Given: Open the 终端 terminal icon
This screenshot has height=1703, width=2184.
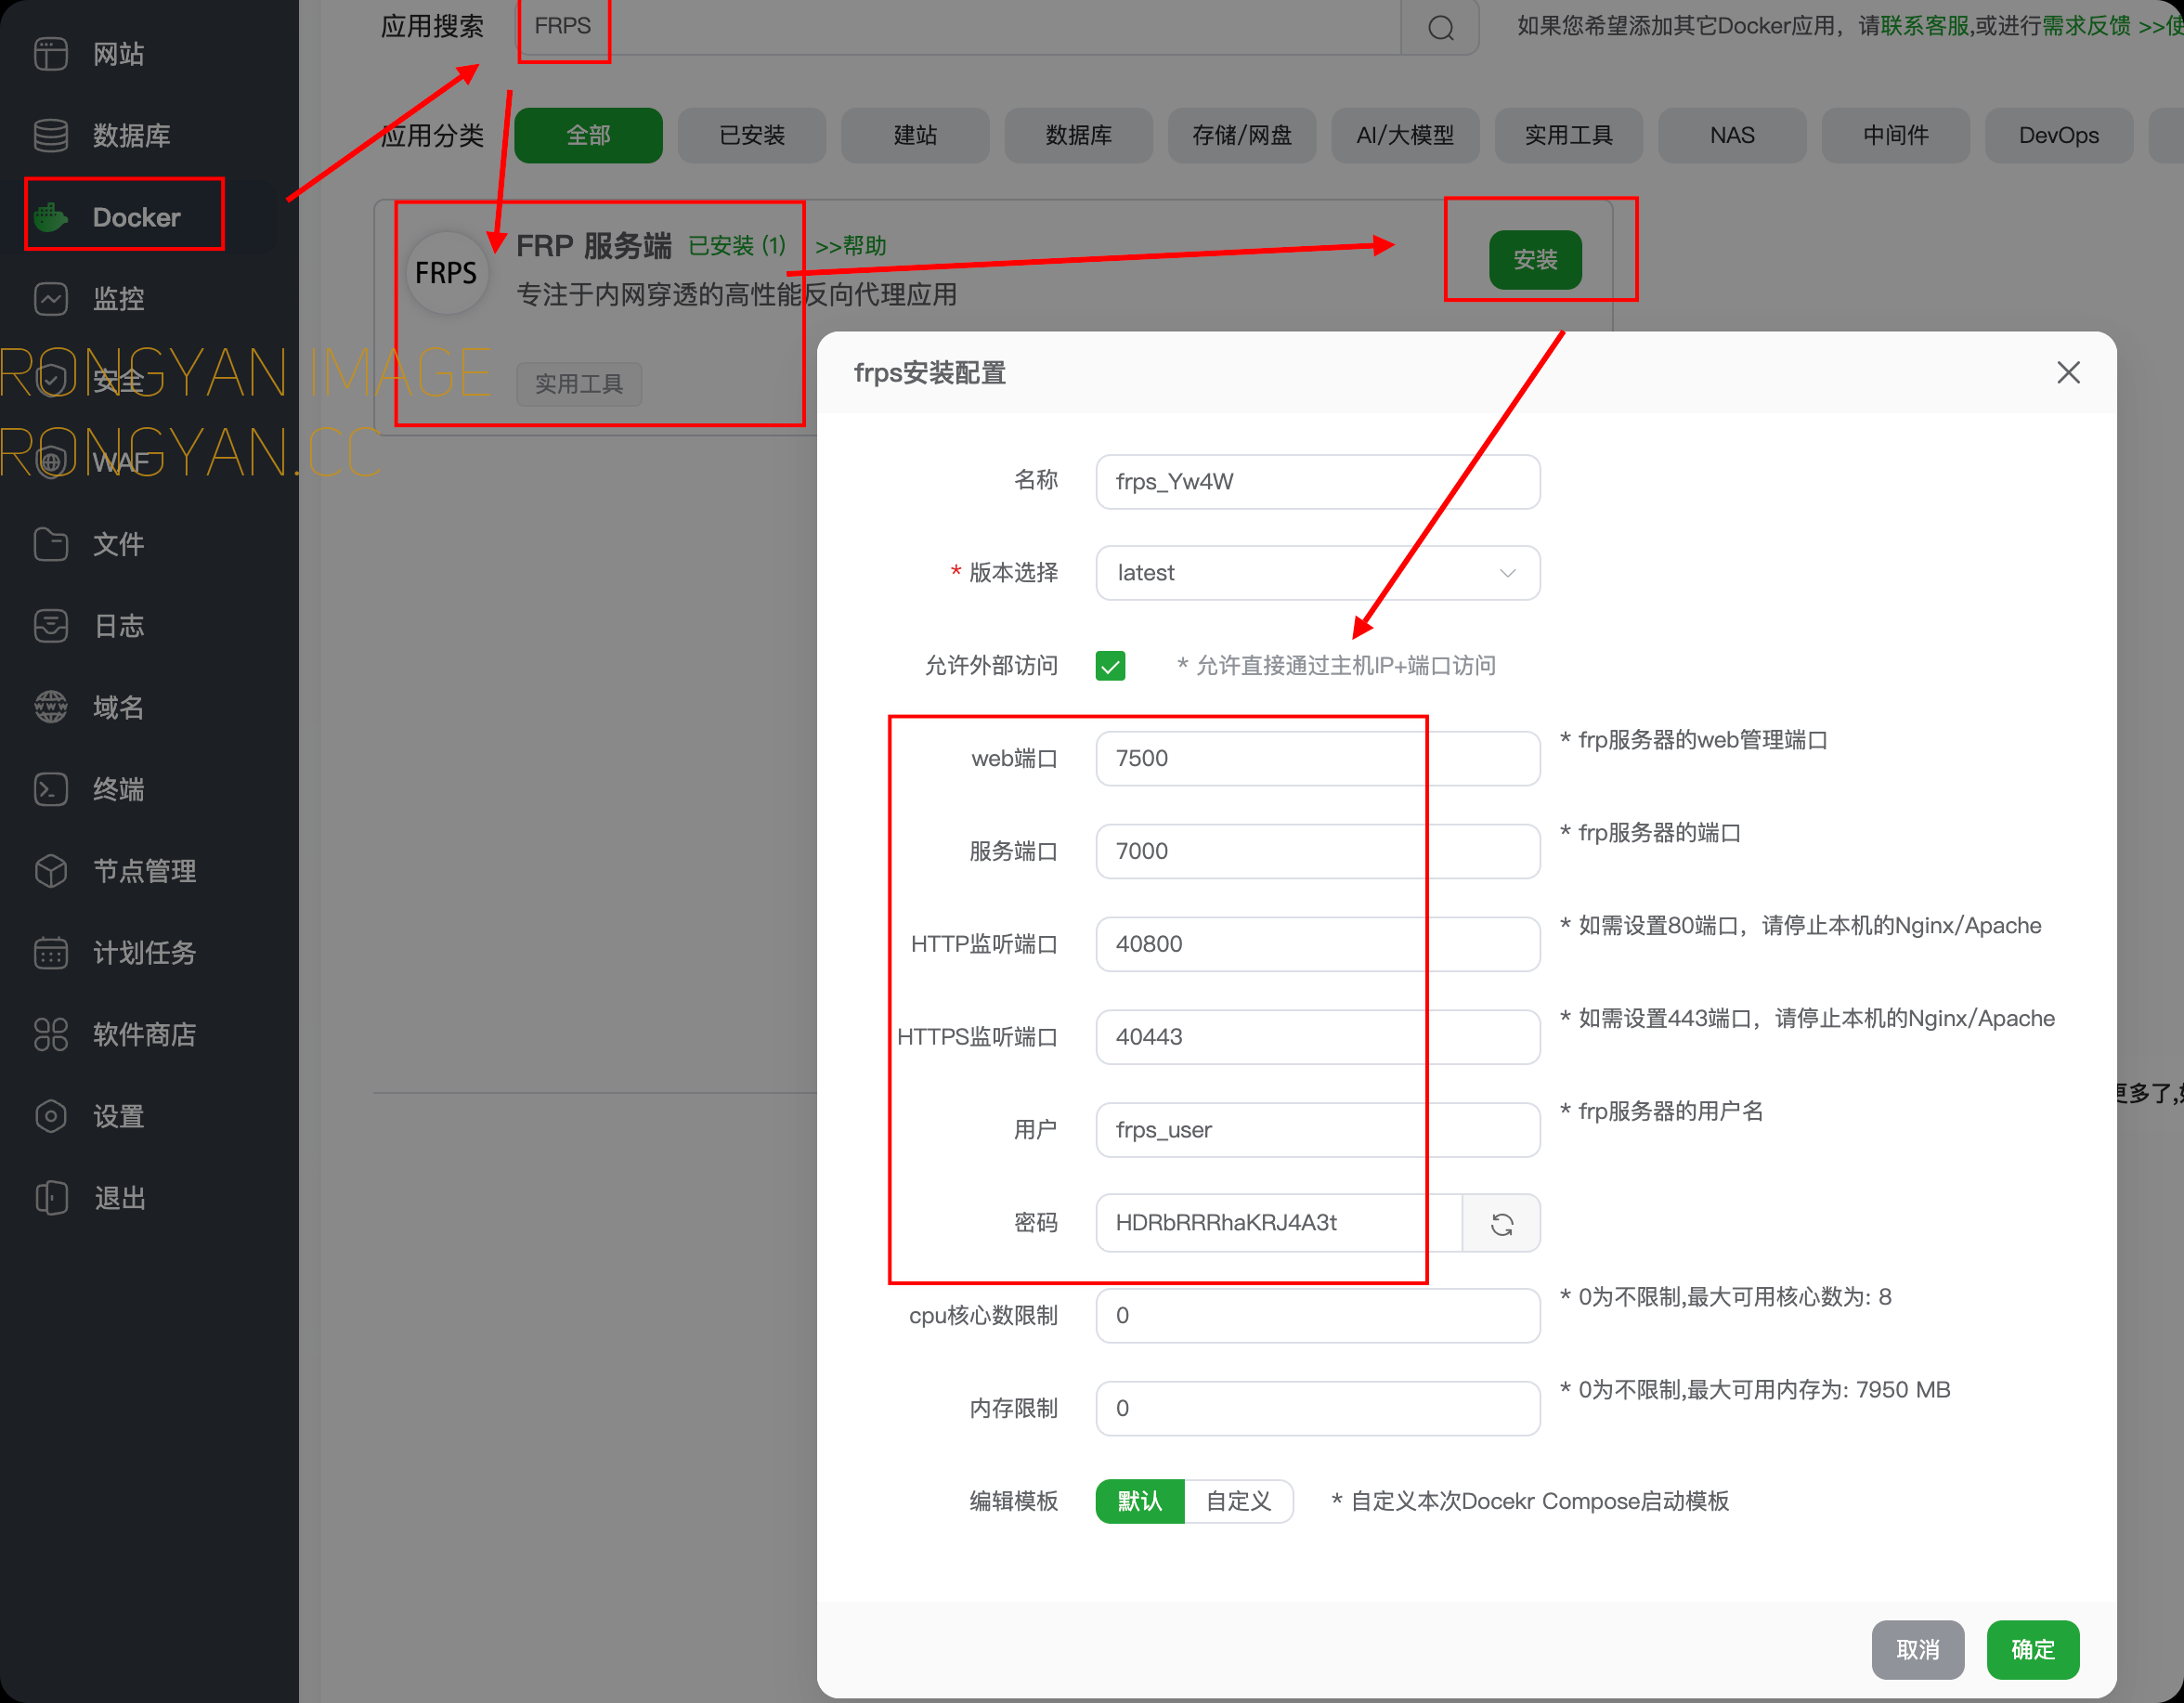Looking at the screenshot, I should click(51, 789).
